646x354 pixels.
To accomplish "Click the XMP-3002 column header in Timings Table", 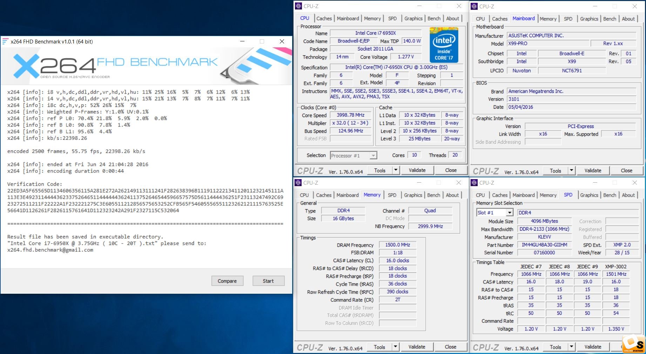I will (x=616, y=267).
